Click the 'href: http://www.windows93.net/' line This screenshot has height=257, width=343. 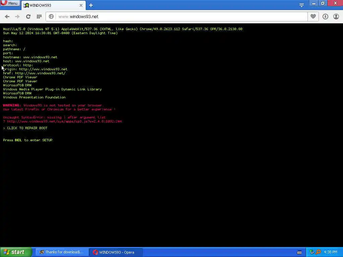pos(35,73)
